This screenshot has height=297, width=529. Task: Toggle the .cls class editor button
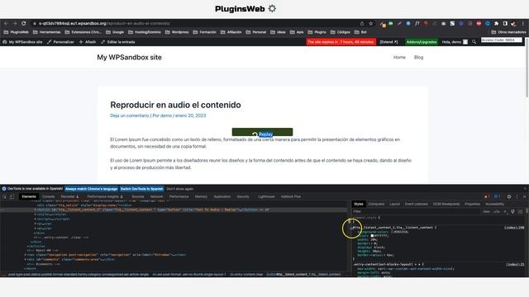(497, 211)
